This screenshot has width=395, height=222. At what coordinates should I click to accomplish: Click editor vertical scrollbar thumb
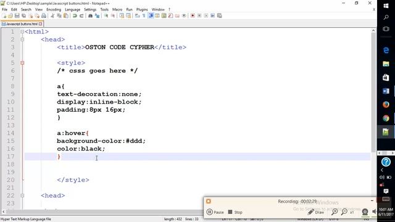tap(373, 93)
